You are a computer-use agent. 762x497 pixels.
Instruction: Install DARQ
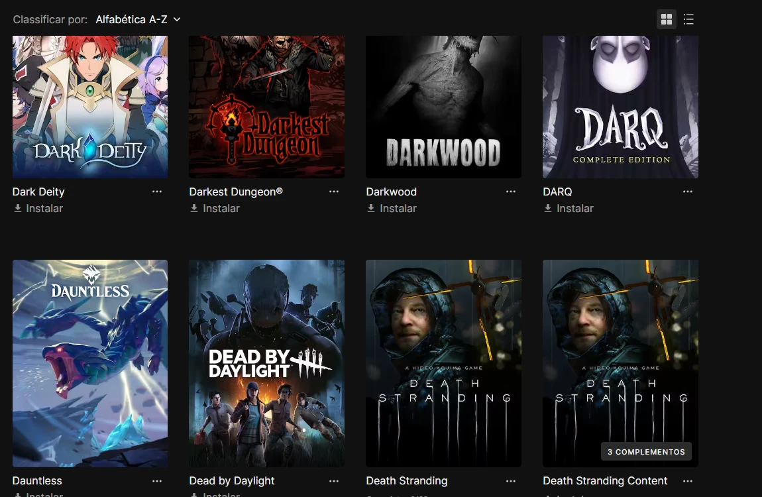click(569, 209)
